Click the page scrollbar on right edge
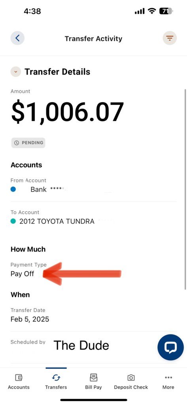 (185, 190)
